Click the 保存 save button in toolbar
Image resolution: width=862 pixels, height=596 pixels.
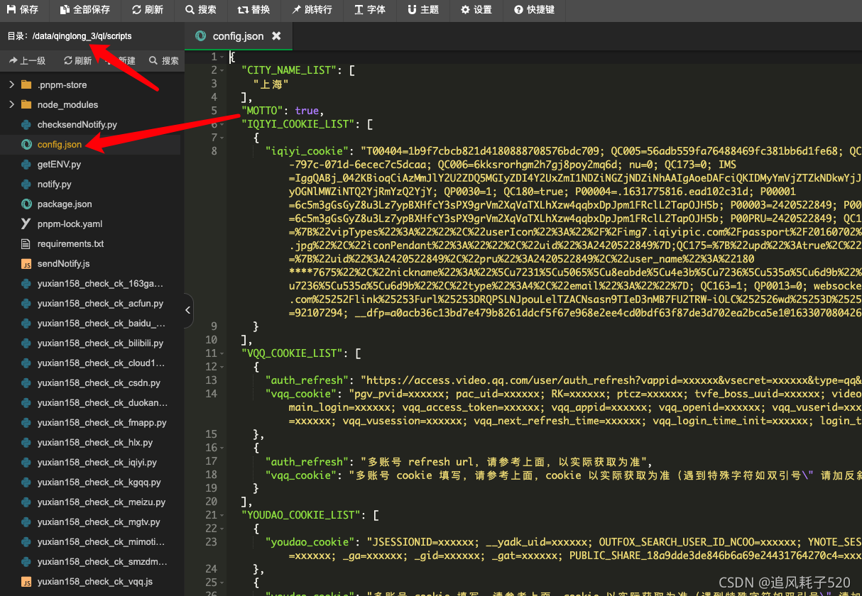(x=23, y=10)
